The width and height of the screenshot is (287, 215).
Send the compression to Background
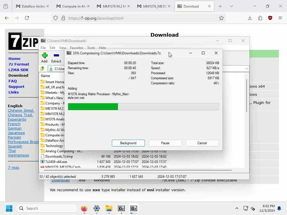point(128,143)
